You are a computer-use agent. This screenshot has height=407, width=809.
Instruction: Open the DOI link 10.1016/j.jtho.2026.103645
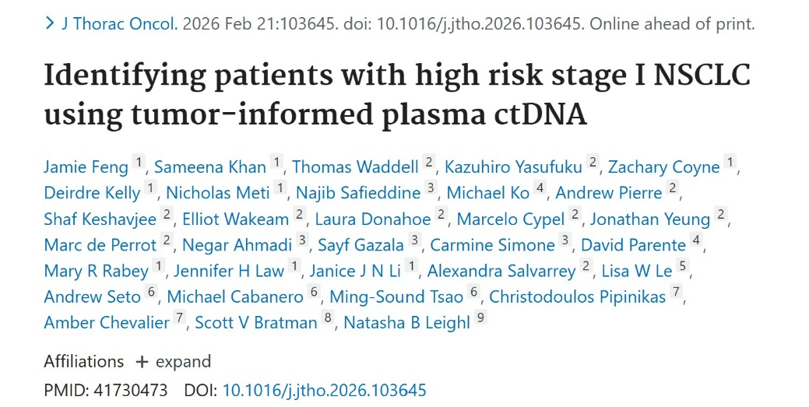(x=324, y=390)
